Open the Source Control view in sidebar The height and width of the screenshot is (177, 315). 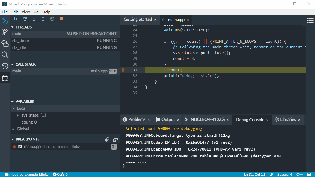[x=5, y=32]
